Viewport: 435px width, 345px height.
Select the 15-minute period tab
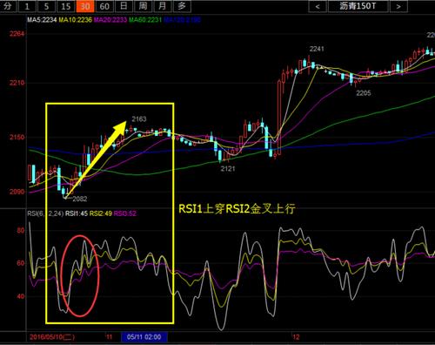pos(66,6)
